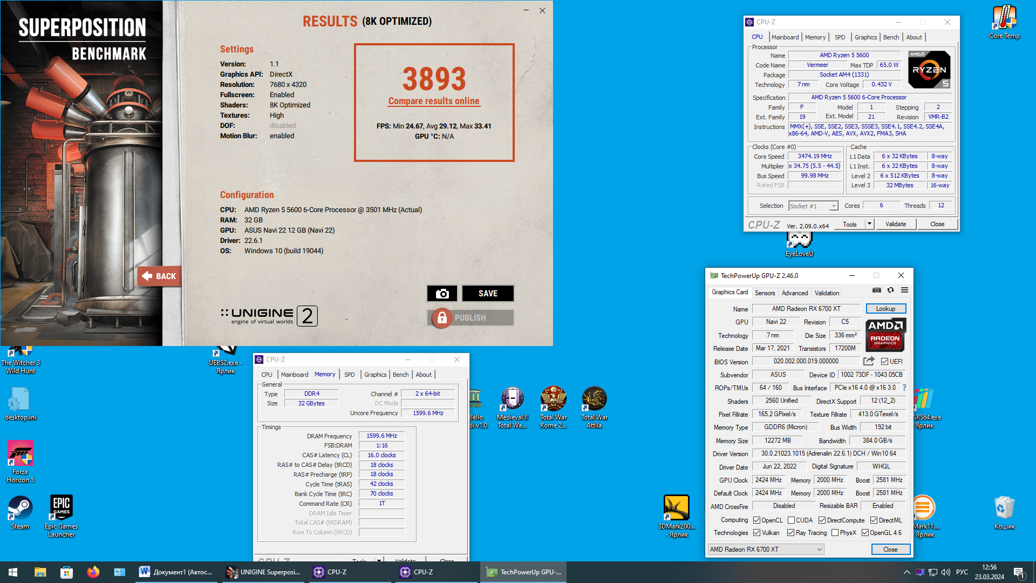
Task: Open Compare results online link
Action: pyautogui.click(x=434, y=101)
